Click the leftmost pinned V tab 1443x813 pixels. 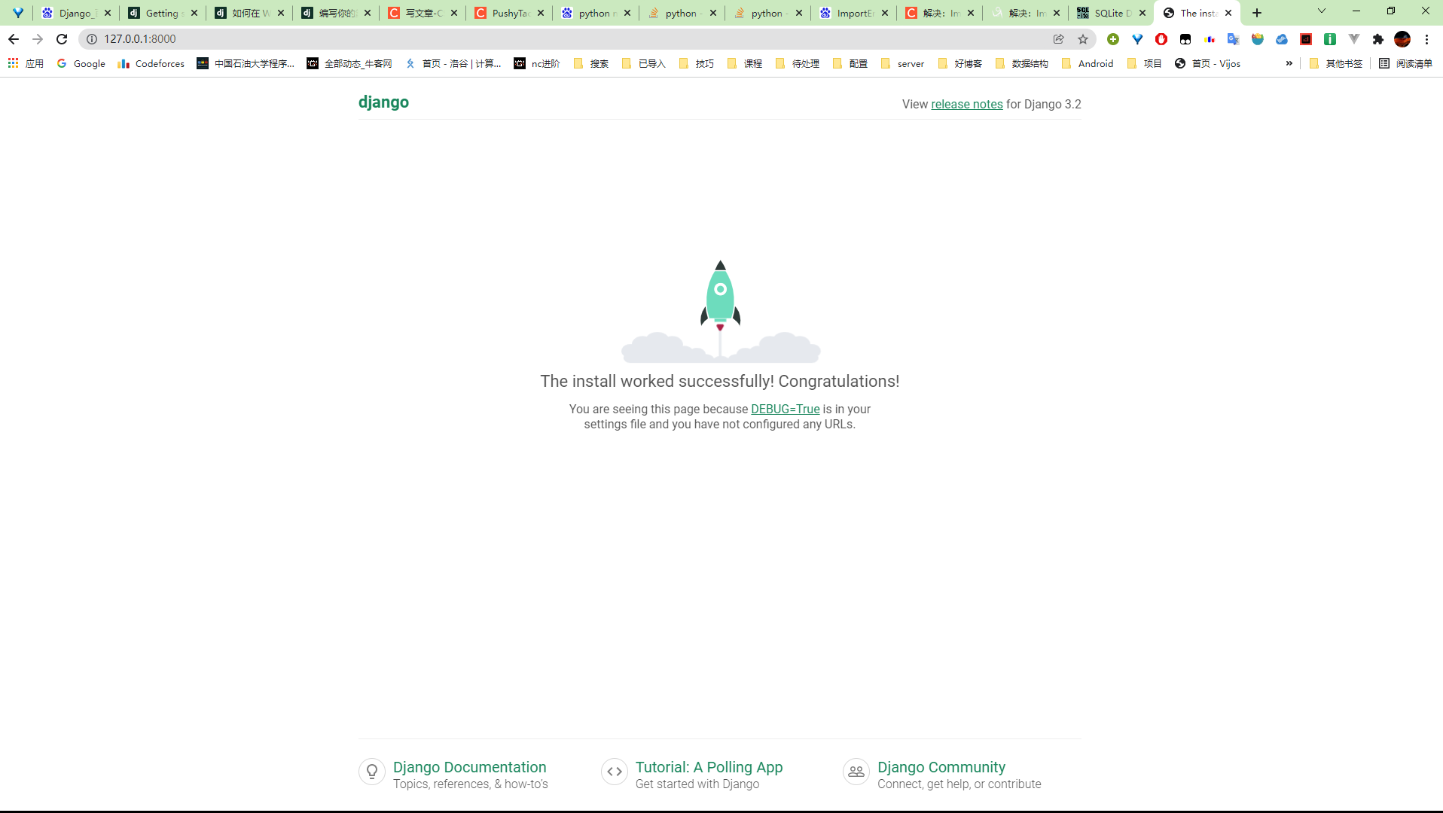tap(18, 13)
